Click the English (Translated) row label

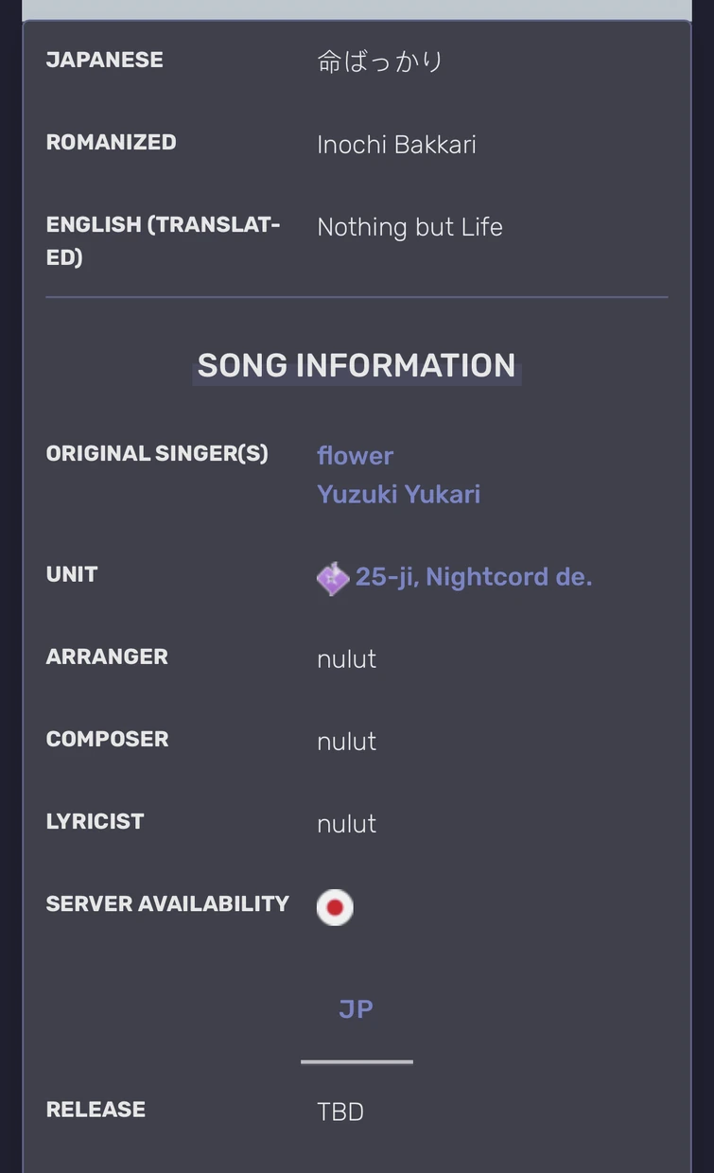[163, 240]
